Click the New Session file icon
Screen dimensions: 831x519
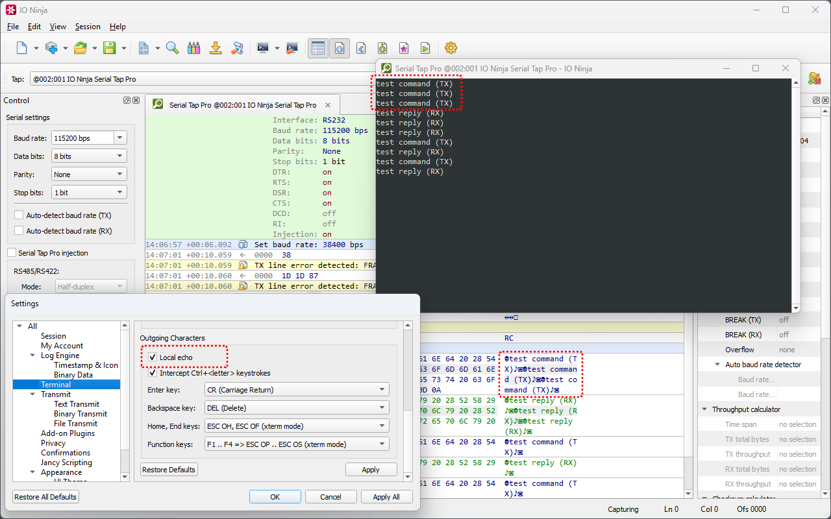tap(21, 48)
